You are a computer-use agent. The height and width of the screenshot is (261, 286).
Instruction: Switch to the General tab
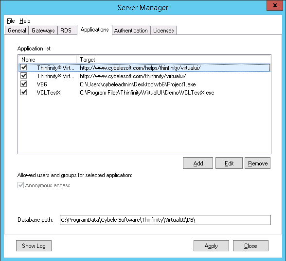click(x=17, y=31)
